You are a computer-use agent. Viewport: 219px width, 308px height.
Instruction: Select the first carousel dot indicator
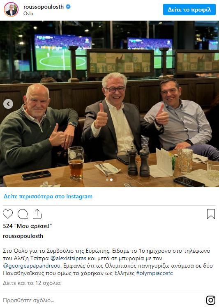pyautogui.click(x=107, y=180)
